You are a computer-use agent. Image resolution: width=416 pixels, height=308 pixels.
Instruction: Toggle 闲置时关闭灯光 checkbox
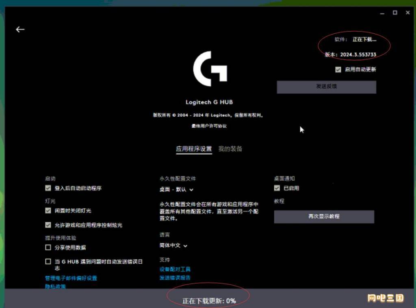coord(48,211)
